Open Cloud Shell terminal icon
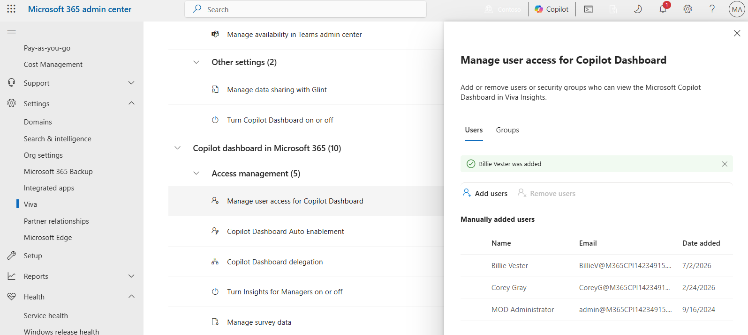 click(589, 9)
